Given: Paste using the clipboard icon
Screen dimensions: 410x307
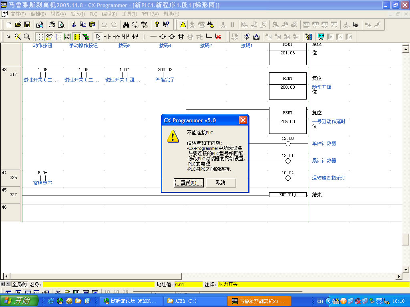Looking at the screenshot, I should [x=92, y=24].
